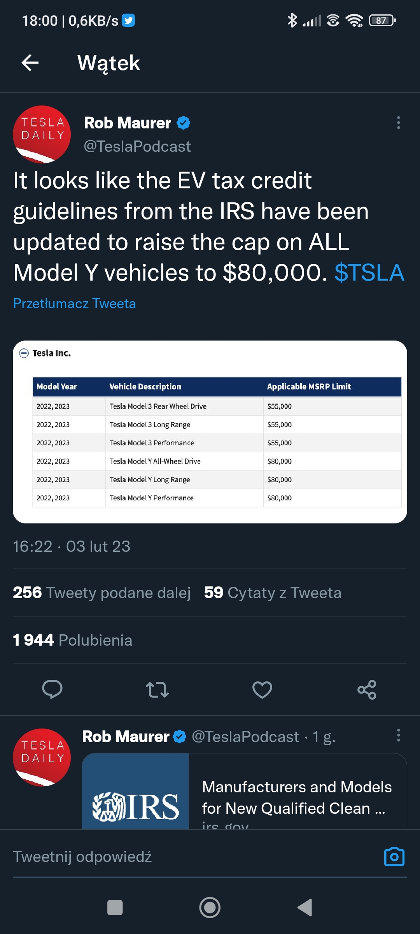Viewport: 420px width, 934px height.
Task: Open the $TSLA cashtag link
Action: point(369,272)
